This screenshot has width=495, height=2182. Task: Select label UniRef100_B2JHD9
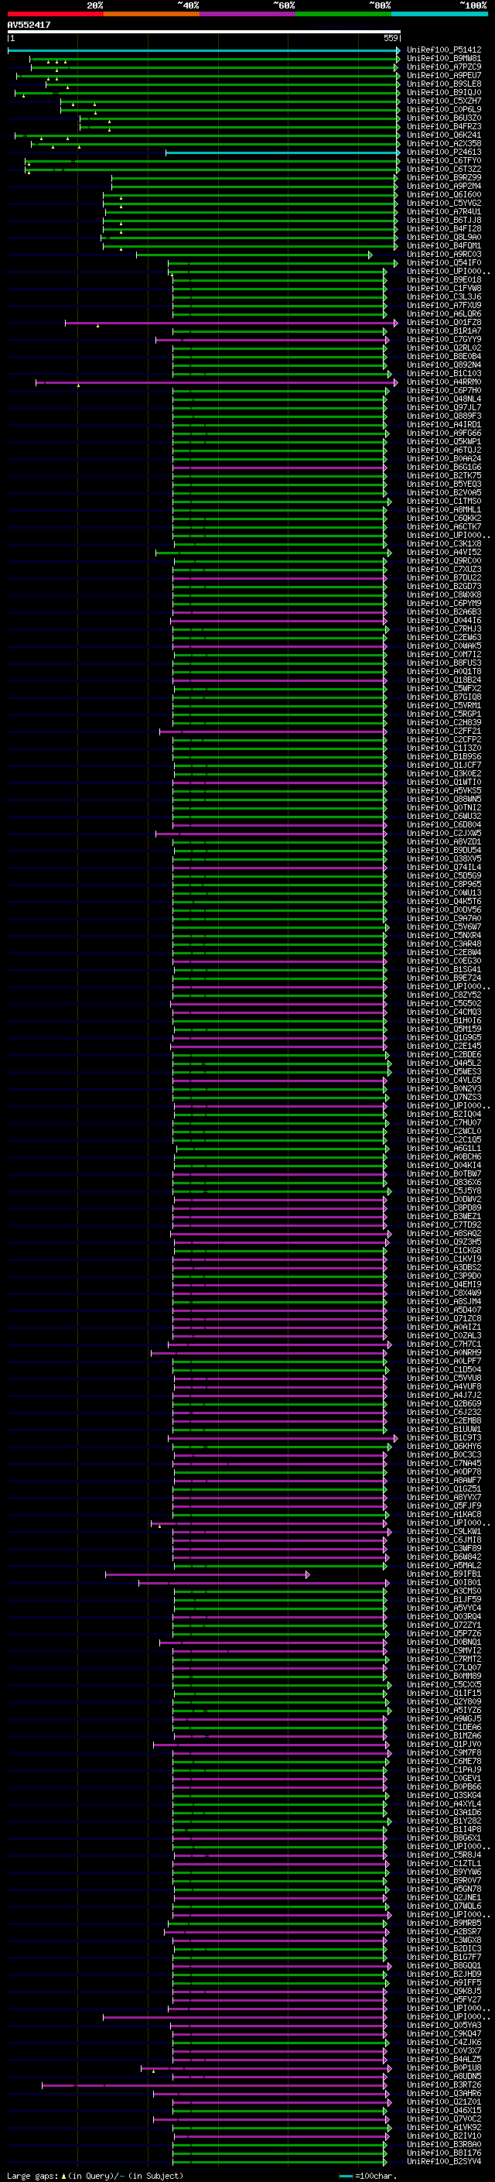click(x=444, y=1975)
